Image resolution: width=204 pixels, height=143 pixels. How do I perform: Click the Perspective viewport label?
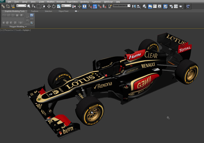pos(9,30)
